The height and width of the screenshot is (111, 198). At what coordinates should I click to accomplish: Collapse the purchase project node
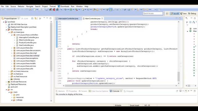pyautogui.click(x=3, y=22)
